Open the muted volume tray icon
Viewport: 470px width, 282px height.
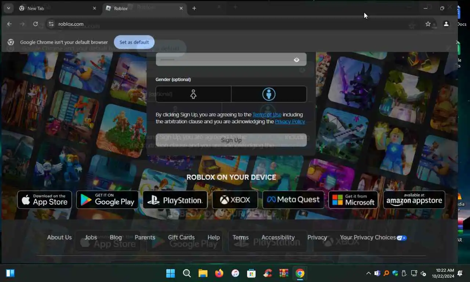pyautogui.click(x=423, y=273)
